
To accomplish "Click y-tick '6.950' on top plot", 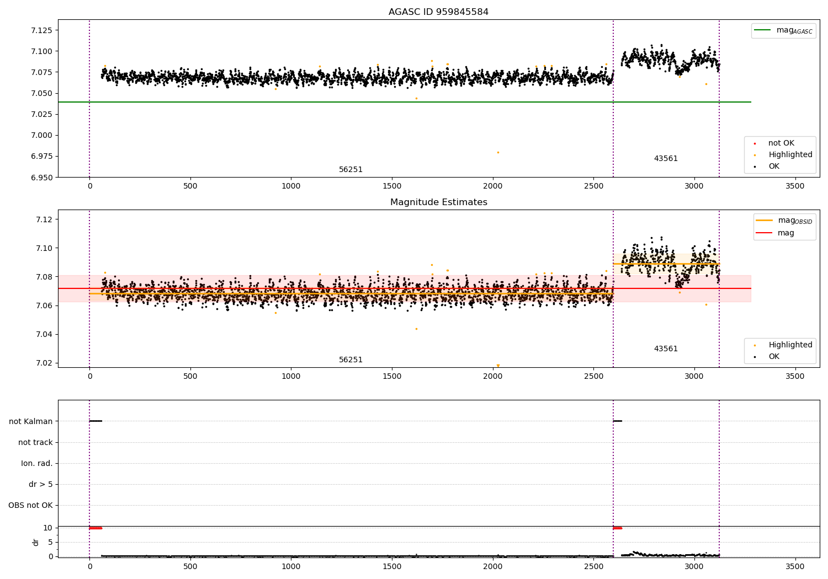I will click(x=42, y=178).
